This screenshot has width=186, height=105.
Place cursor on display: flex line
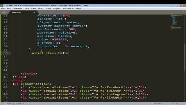(x=52, y=19)
